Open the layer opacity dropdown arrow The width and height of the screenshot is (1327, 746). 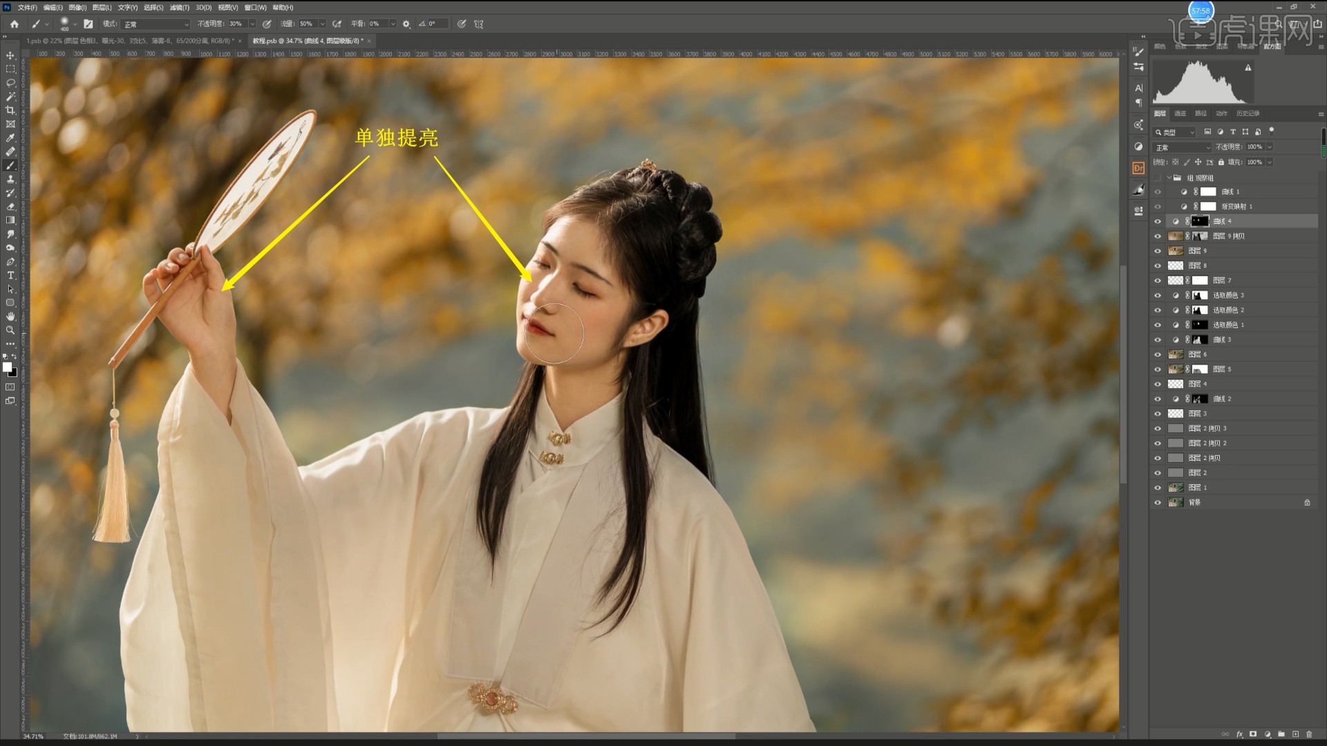coord(1270,147)
